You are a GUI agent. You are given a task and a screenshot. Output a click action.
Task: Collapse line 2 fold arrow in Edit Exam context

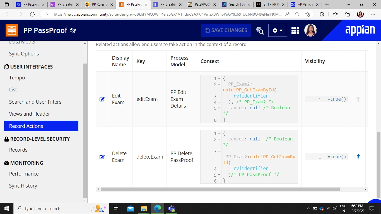tap(219, 85)
